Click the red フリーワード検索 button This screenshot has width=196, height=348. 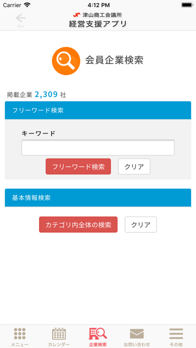pos(78,166)
